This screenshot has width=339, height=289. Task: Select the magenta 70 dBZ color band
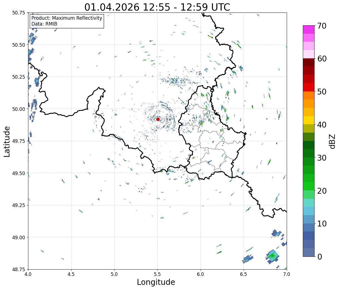point(309,29)
